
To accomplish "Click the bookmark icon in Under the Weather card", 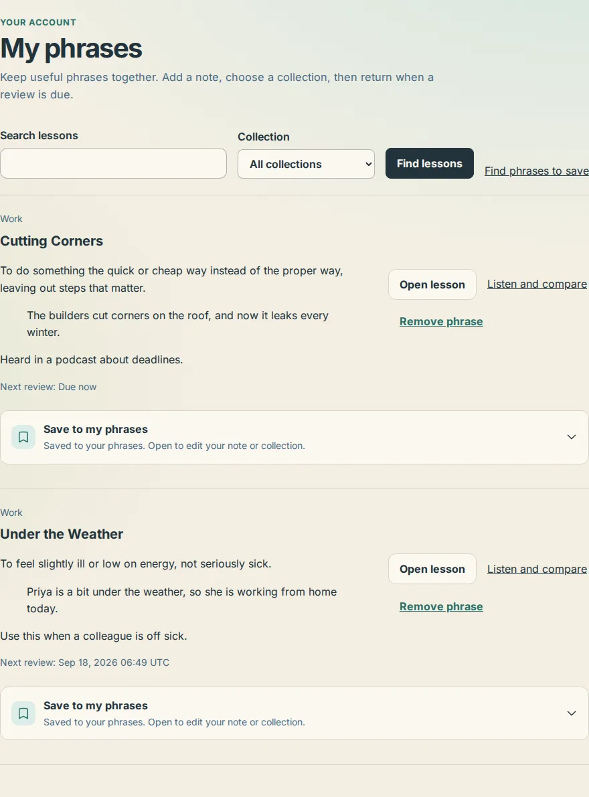I will point(23,713).
